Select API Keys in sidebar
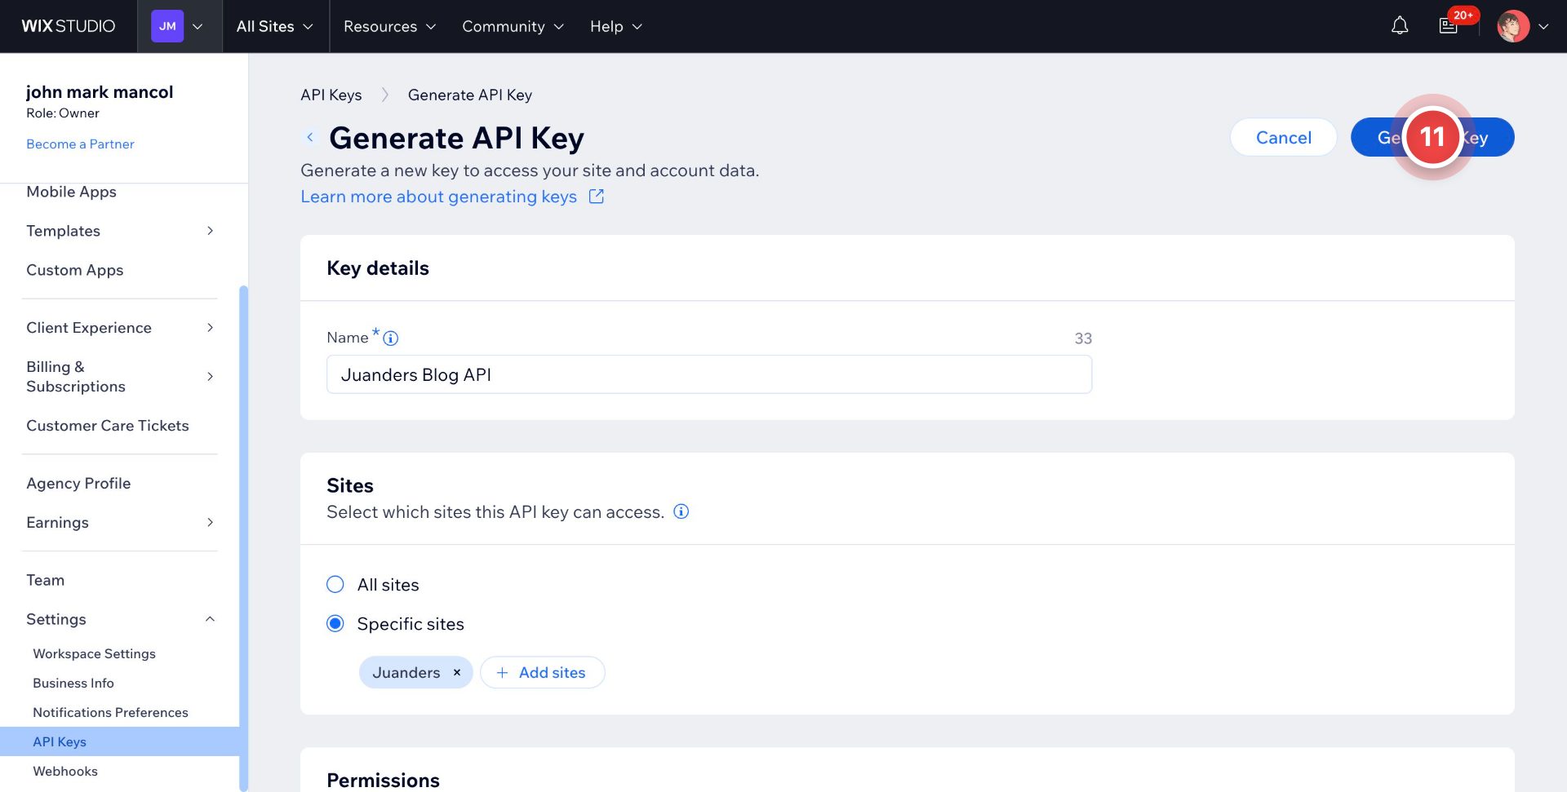Viewport: 1567px width, 792px height. pyautogui.click(x=119, y=741)
